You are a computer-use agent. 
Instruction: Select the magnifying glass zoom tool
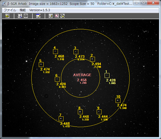click(x=20, y=16)
